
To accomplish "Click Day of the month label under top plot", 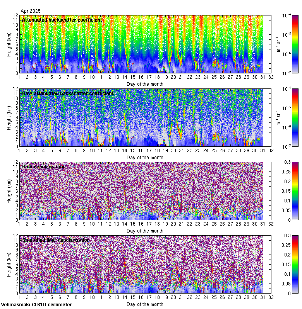I will click(145, 84).
